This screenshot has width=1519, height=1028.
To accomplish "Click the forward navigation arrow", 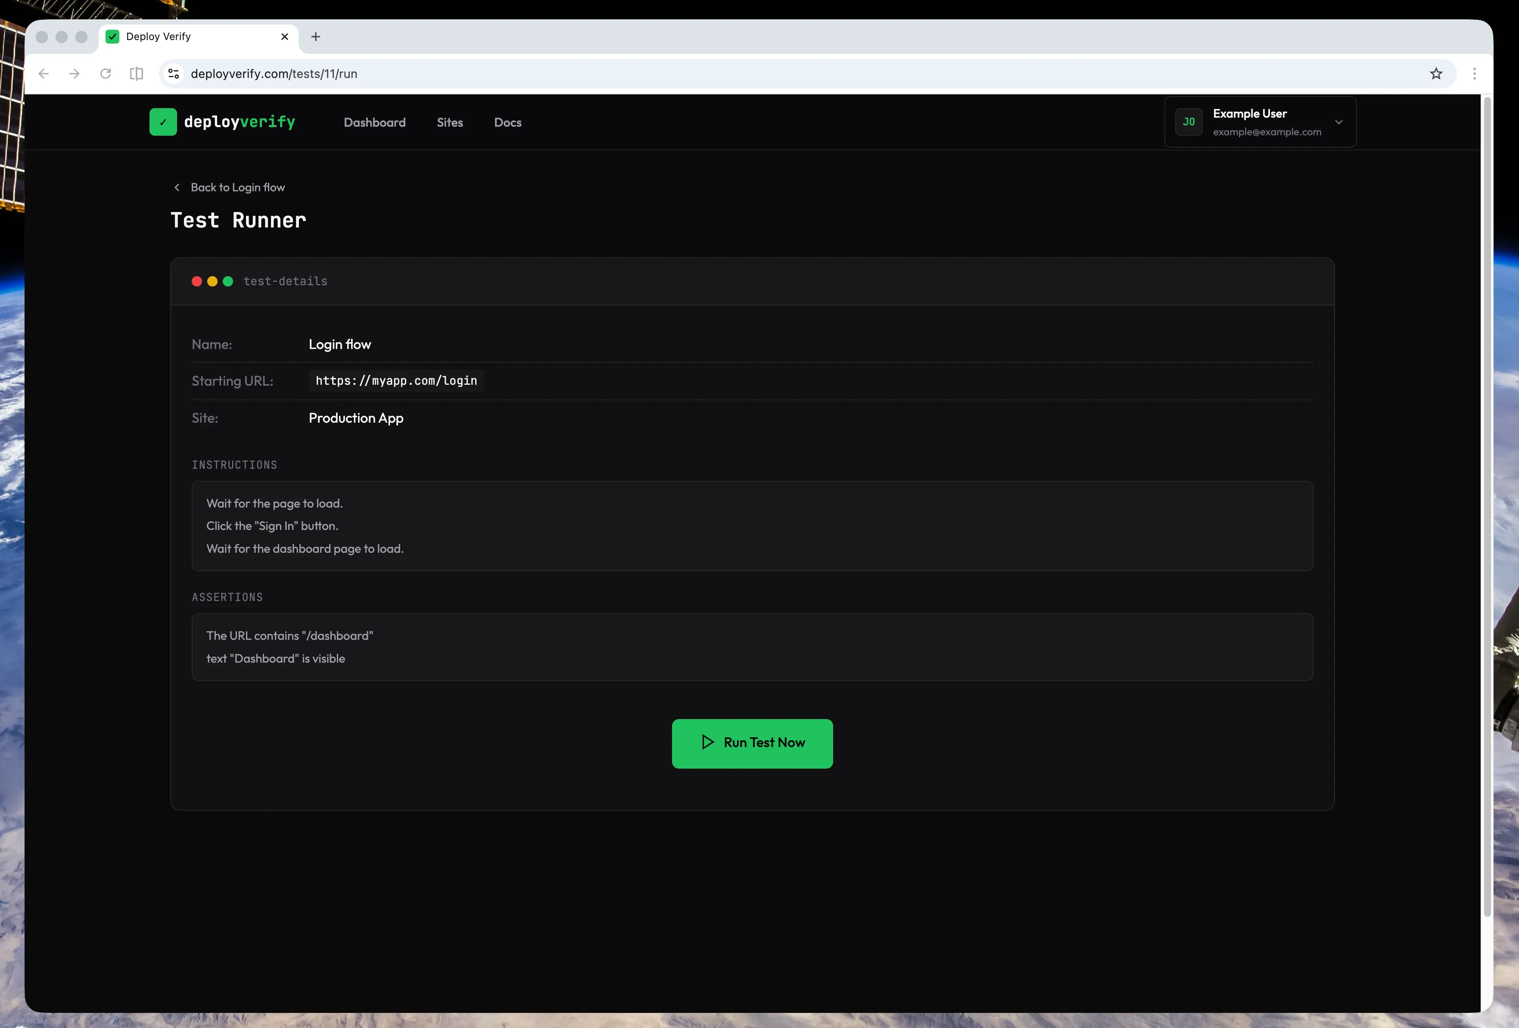I will [74, 73].
